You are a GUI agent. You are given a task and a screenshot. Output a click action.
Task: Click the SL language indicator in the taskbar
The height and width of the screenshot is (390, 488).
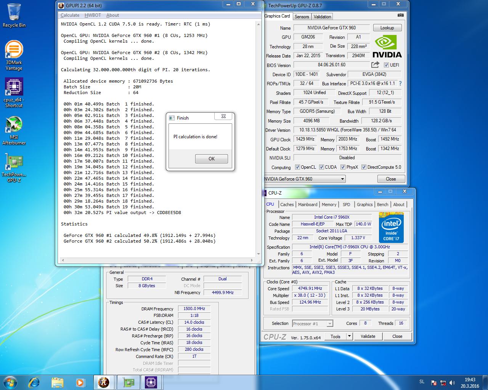click(422, 382)
